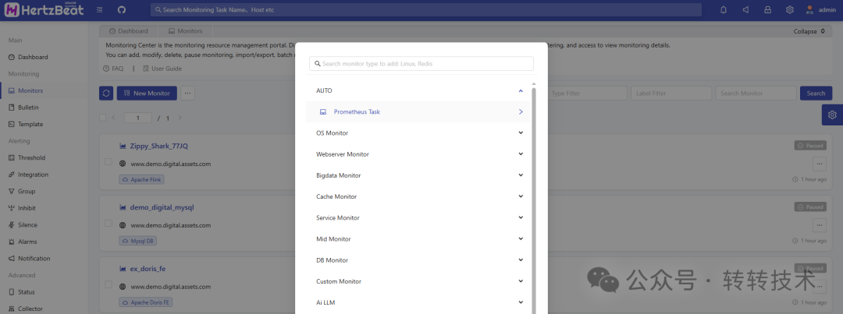Switch to the Monitors tab
Image resolution: width=843 pixels, height=314 pixels.
click(186, 31)
